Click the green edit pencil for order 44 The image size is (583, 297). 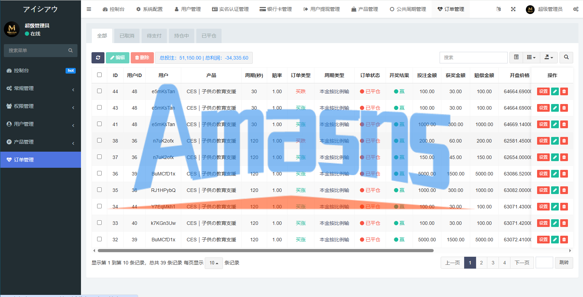click(555, 91)
